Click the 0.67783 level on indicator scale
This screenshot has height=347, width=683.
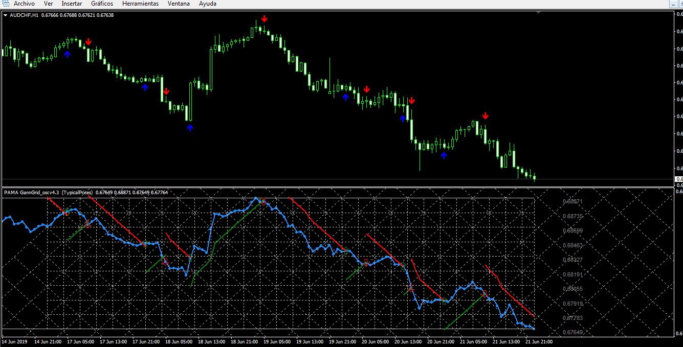[572, 318]
